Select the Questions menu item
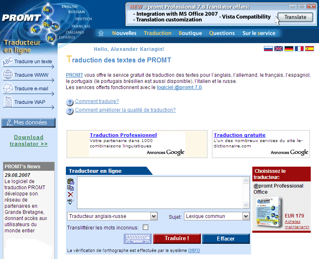The width and height of the screenshot is (319, 259). pos(222,33)
